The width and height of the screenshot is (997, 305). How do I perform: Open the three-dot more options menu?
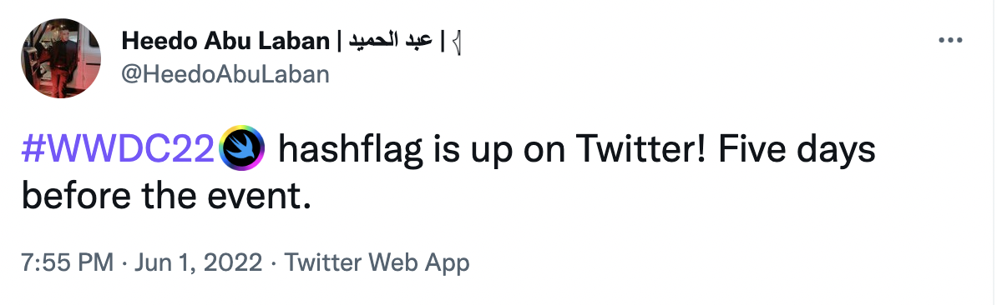click(950, 41)
